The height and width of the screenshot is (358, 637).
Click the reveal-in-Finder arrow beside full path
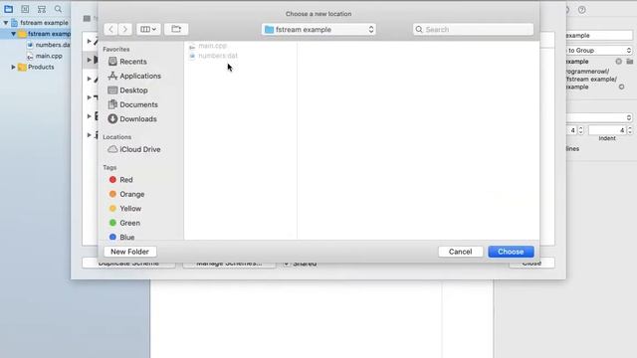[x=621, y=87]
